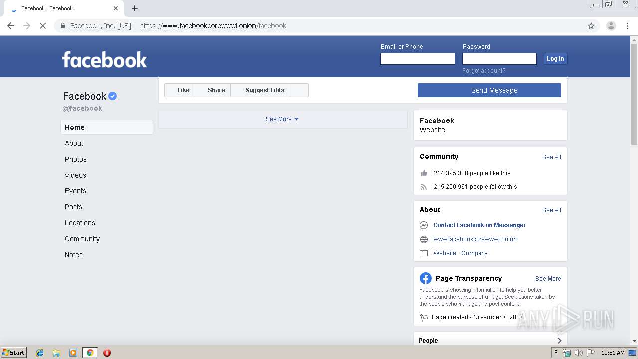Click the browser forward arrow

(27, 26)
